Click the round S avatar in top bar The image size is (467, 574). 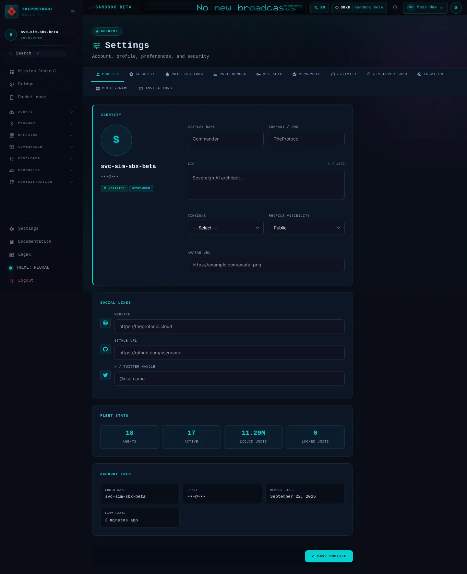click(x=456, y=7)
